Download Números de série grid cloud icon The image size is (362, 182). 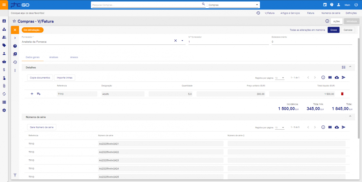coord(337,127)
